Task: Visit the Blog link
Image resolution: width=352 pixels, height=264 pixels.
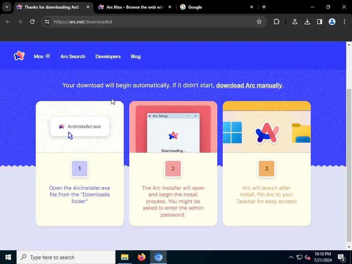Action: click(135, 56)
